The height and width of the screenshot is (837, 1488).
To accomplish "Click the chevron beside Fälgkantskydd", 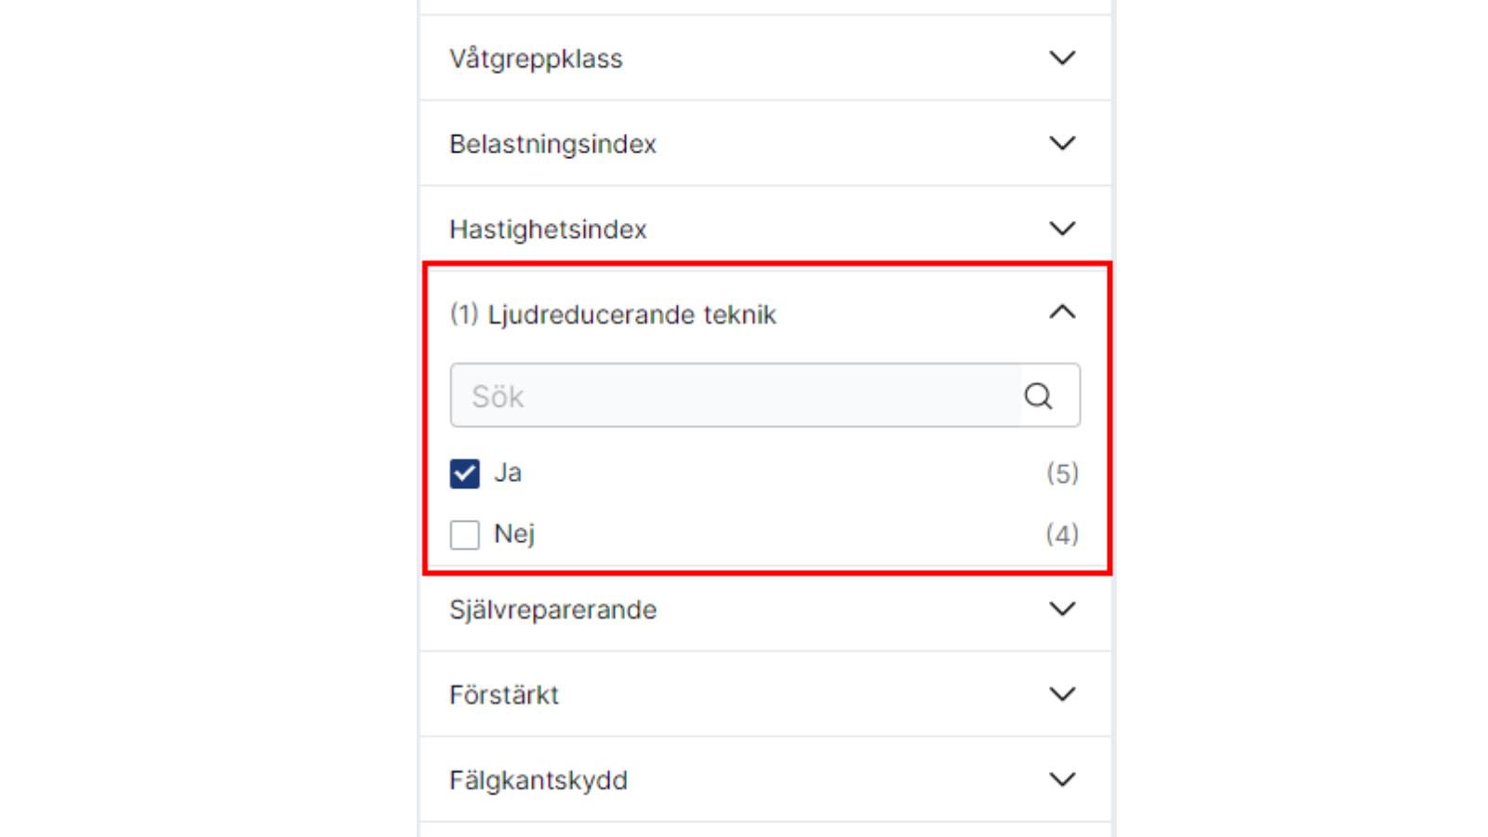I will coord(1061,779).
